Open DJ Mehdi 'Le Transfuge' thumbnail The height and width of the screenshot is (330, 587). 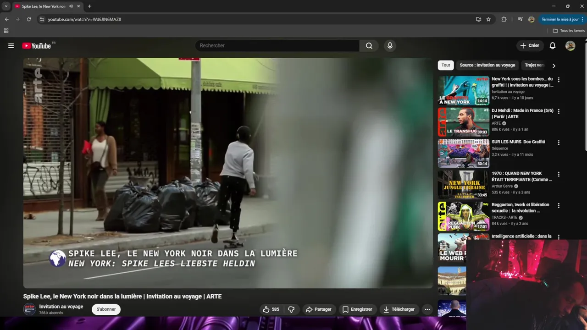coord(464,122)
